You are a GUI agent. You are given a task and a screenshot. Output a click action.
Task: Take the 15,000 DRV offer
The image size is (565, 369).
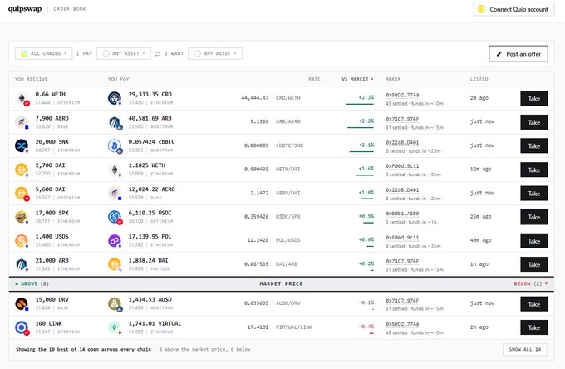[534, 304]
